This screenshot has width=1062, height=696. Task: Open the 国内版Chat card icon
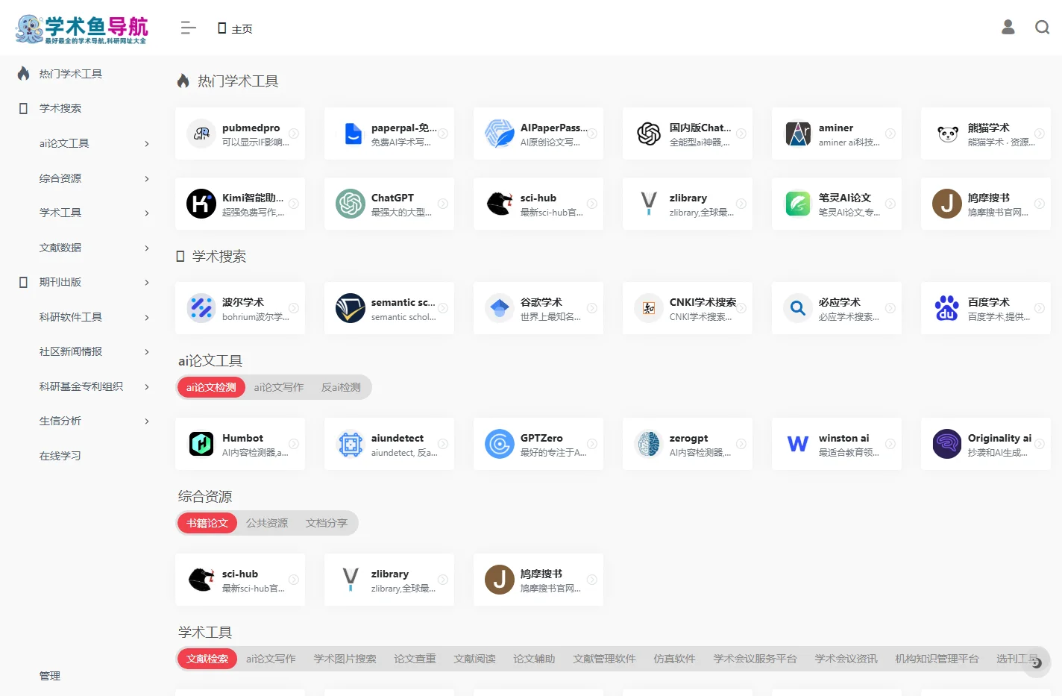pyautogui.click(x=649, y=134)
